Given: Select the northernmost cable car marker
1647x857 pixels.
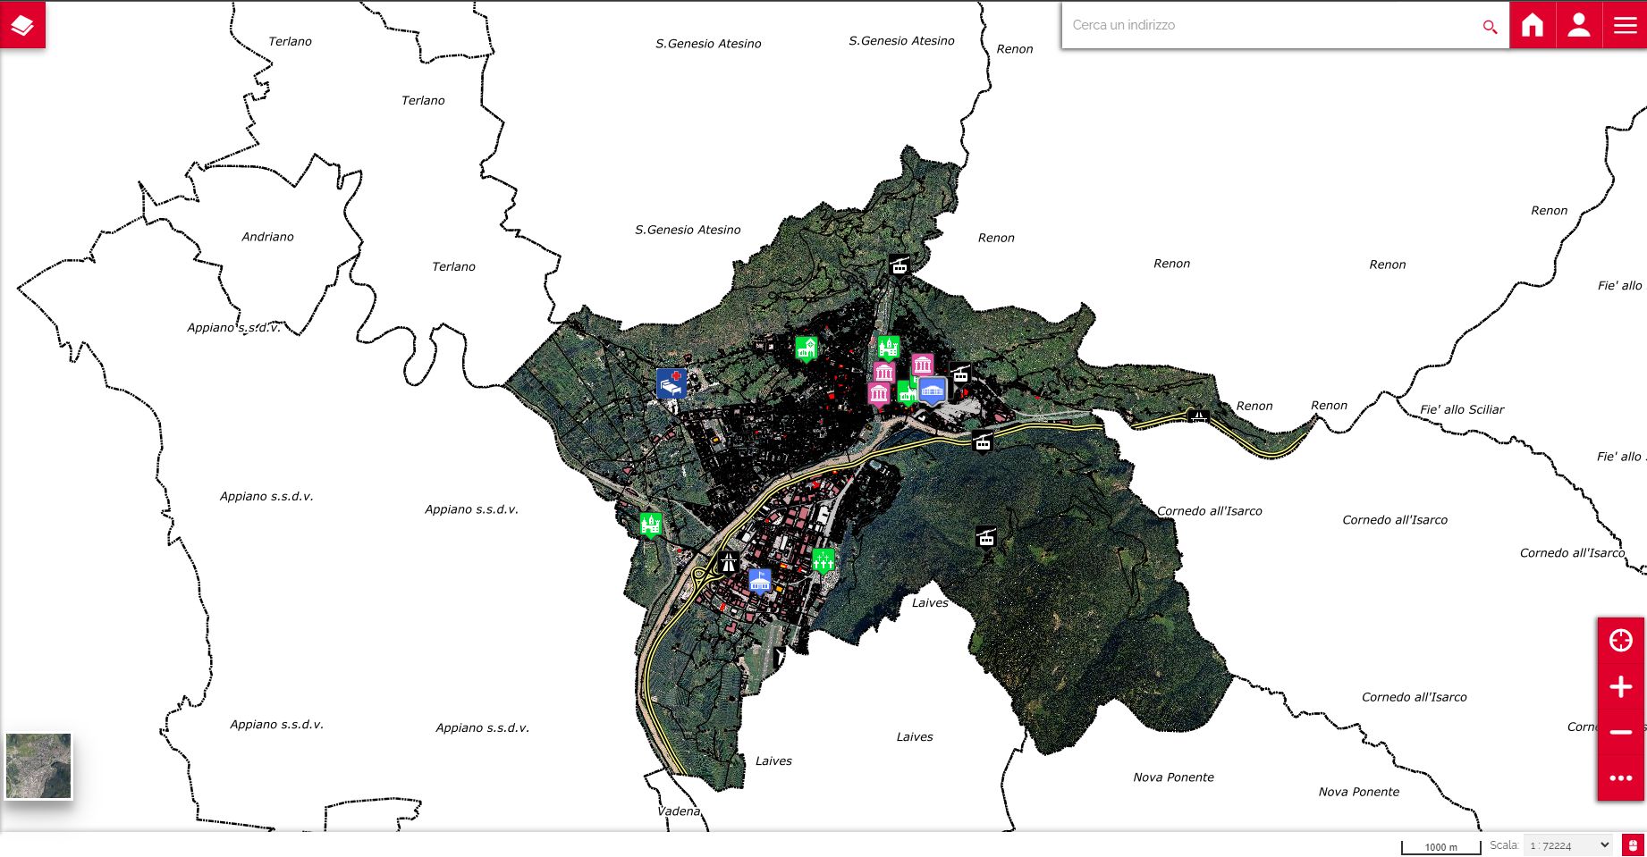Looking at the screenshot, I should pos(900,266).
